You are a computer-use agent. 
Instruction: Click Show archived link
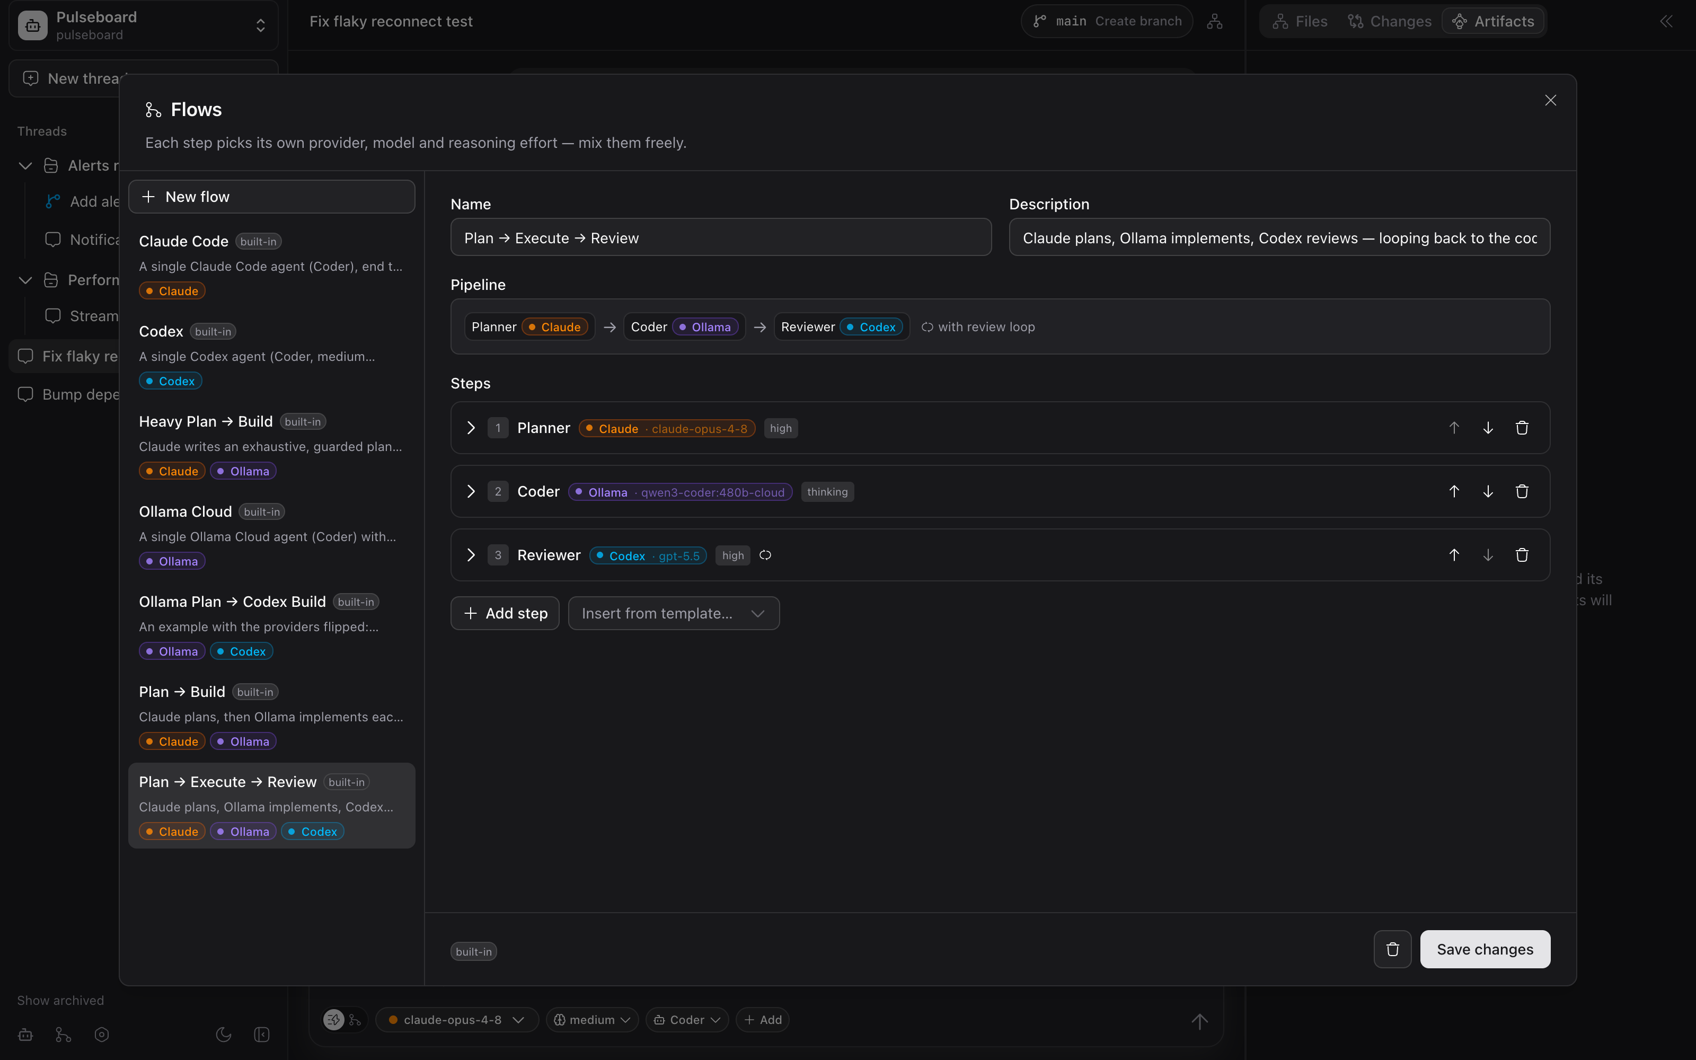pos(60,1001)
